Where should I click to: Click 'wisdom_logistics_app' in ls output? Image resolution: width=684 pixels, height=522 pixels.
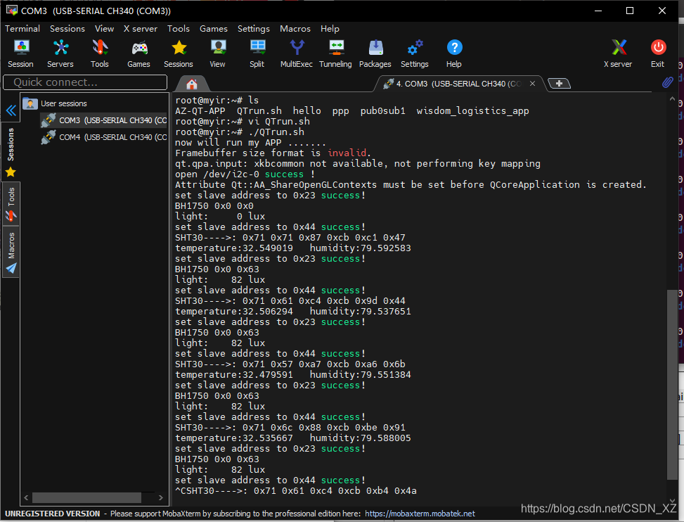pyautogui.click(x=472, y=111)
